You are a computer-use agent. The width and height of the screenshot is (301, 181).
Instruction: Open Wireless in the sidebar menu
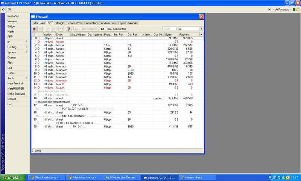[x=12, y=21]
